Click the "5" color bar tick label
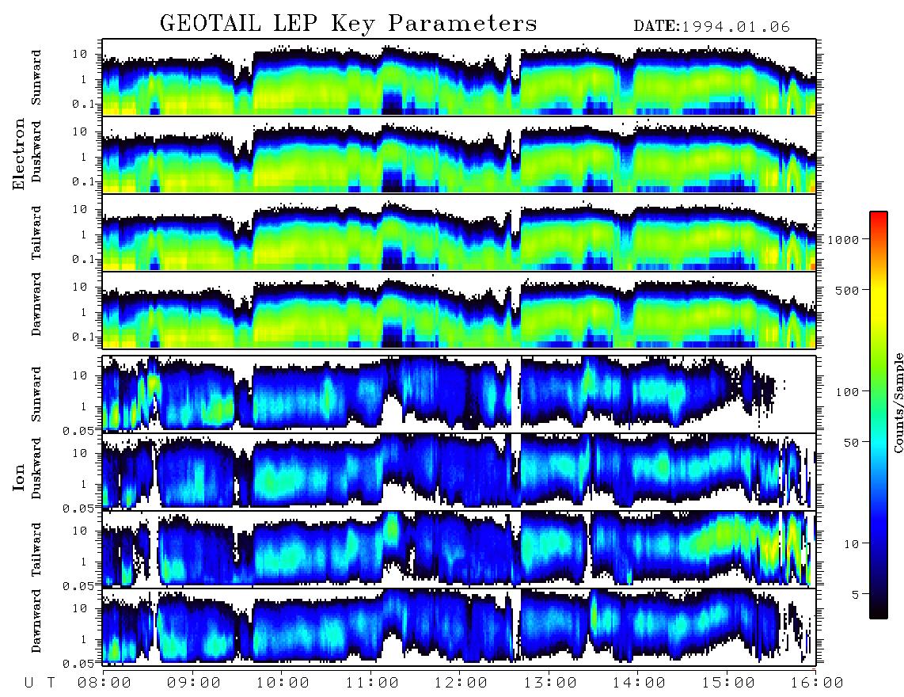 (x=856, y=595)
